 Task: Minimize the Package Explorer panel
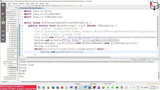[15, 8]
